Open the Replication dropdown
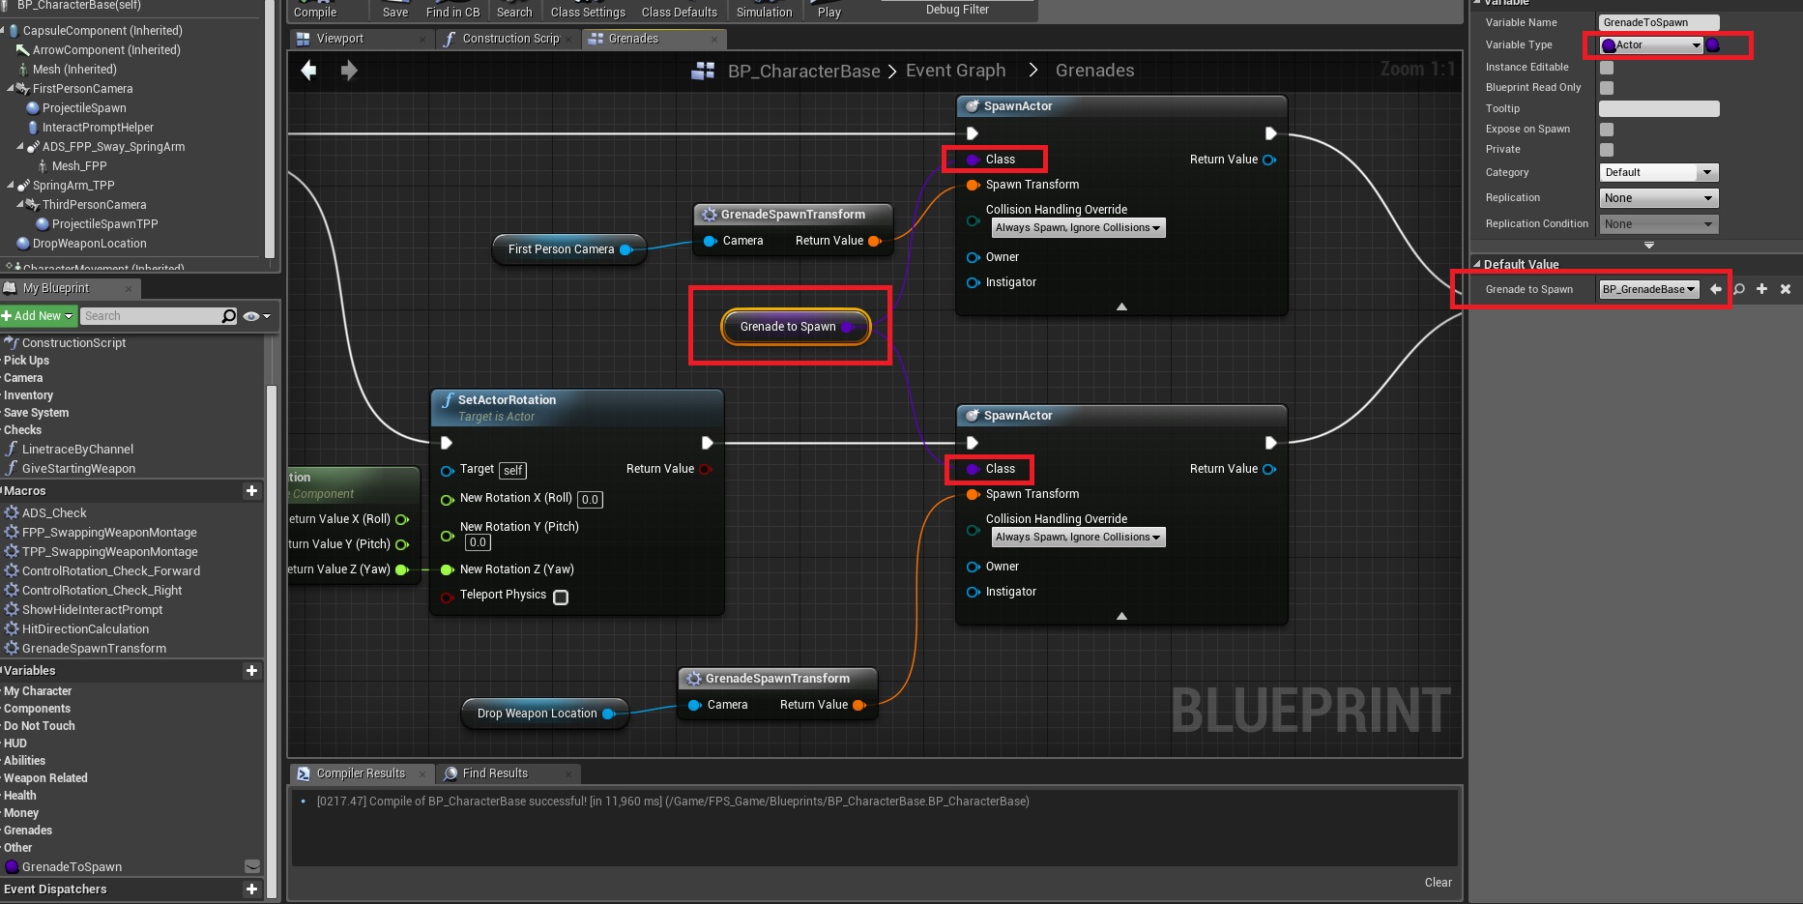Screen dimensions: 1803x904 (x=1658, y=198)
